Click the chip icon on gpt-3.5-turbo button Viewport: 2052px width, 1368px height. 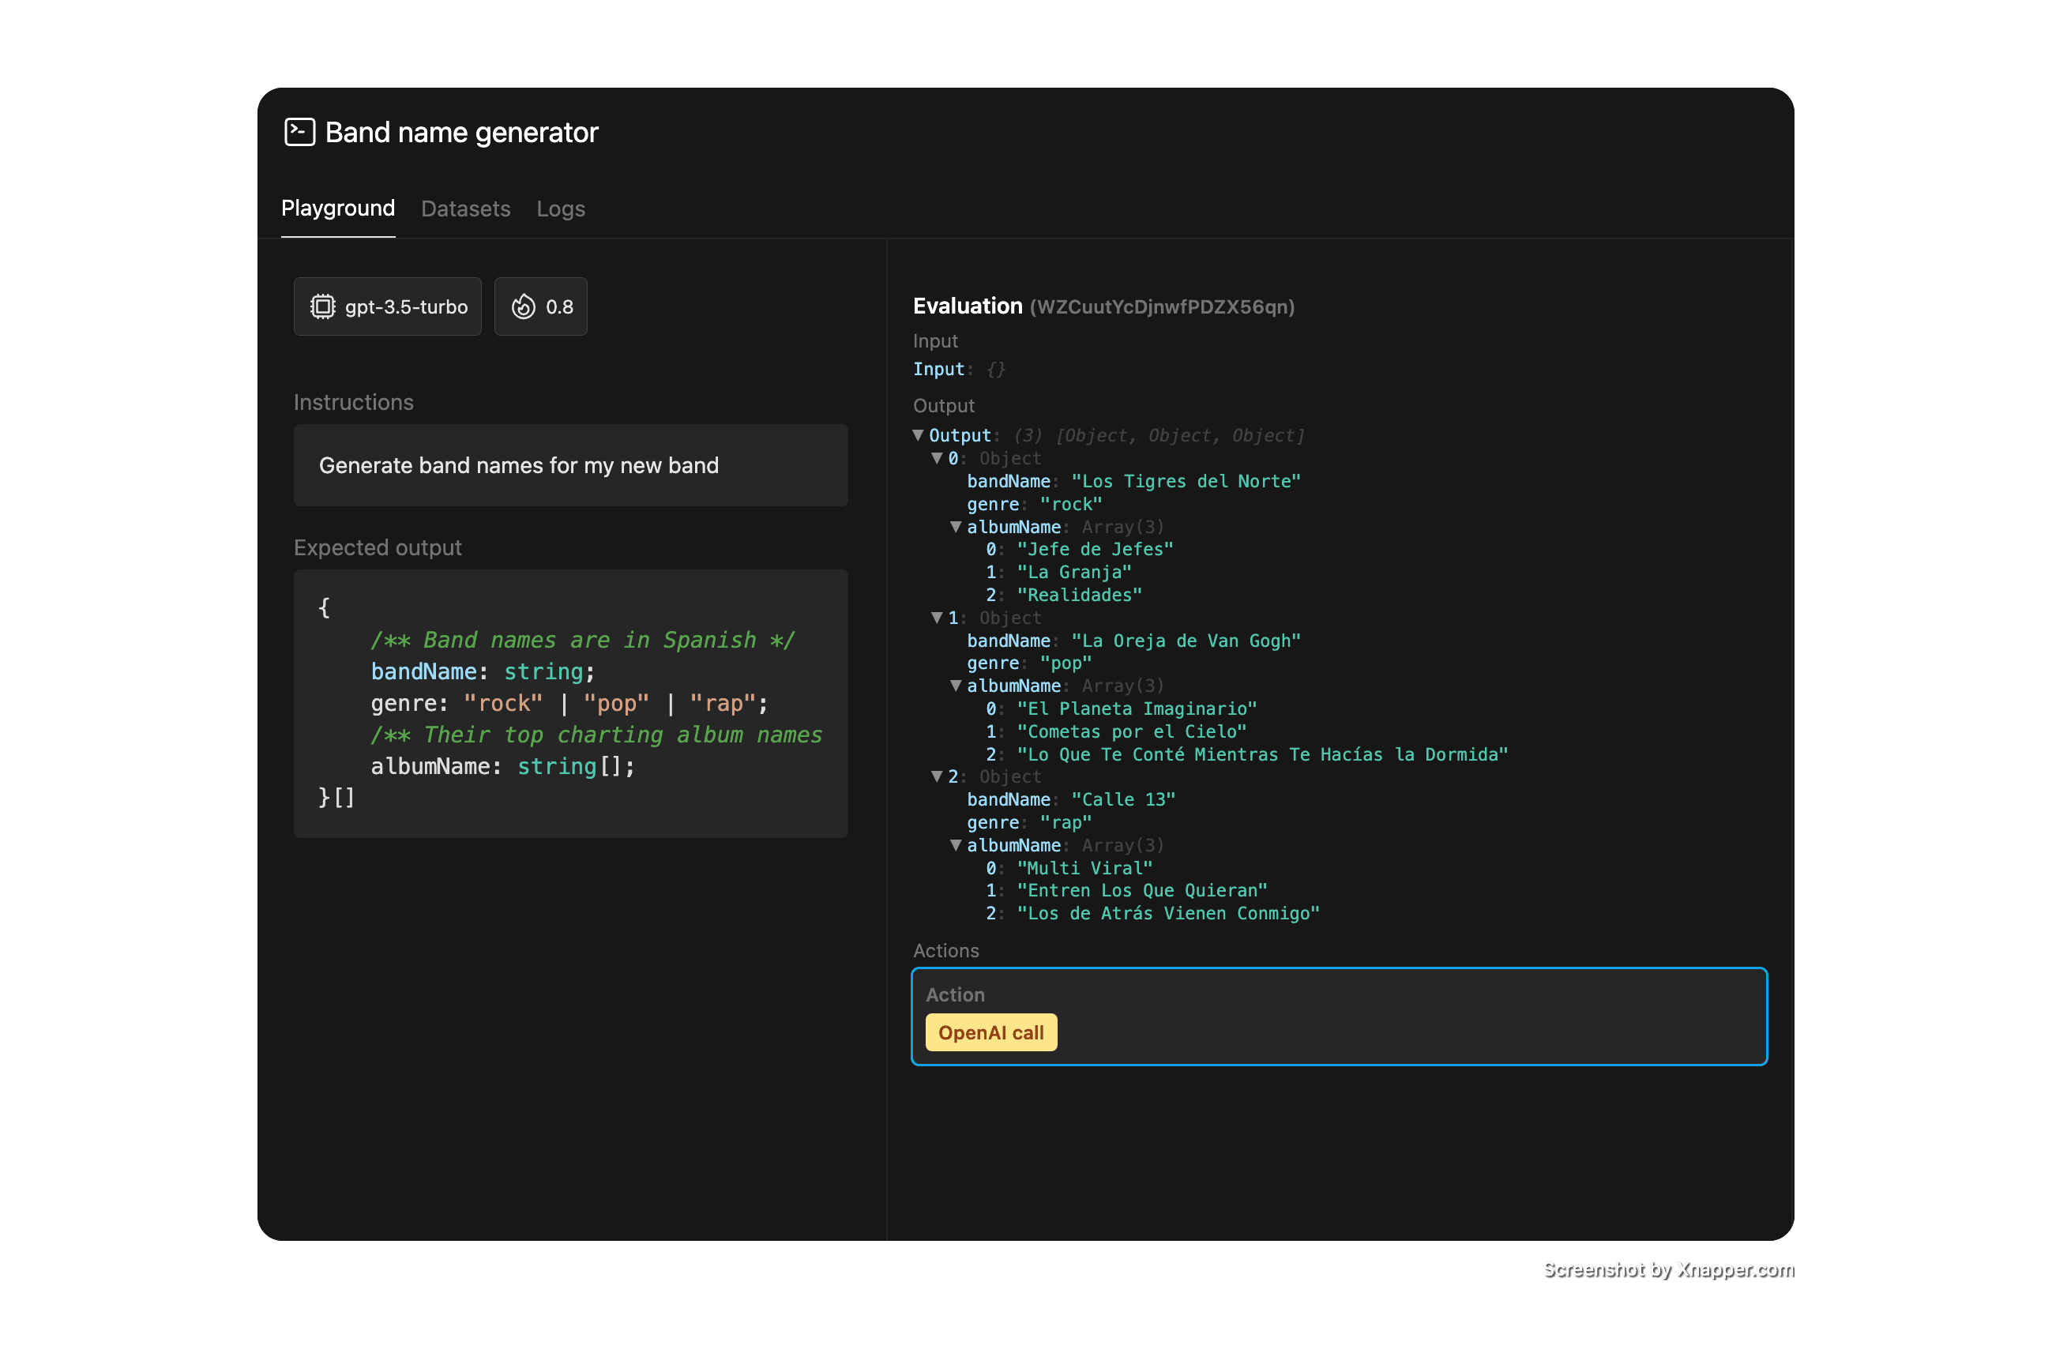(x=323, y=306)
